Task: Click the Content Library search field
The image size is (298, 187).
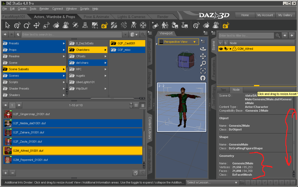Action: pyautogui.click(x=71, y=34)
